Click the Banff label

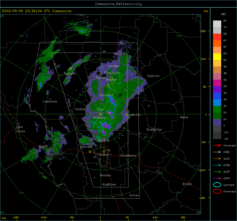tap(43, 146)
